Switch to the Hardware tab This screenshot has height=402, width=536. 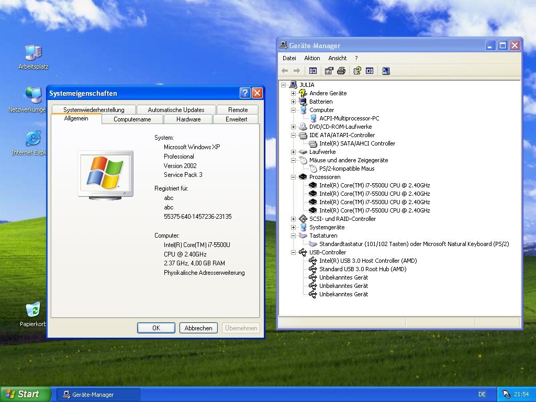(x=188, y=119)
